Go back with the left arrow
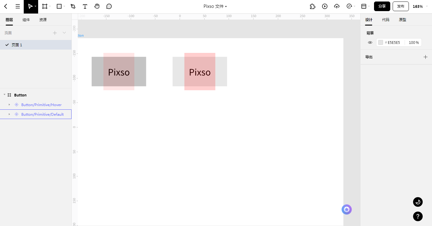This screenshot has height=226, width=432. [x=6, y=6]
